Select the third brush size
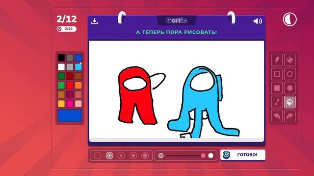This screenshot has height=176, width=314. click(121, 155)
